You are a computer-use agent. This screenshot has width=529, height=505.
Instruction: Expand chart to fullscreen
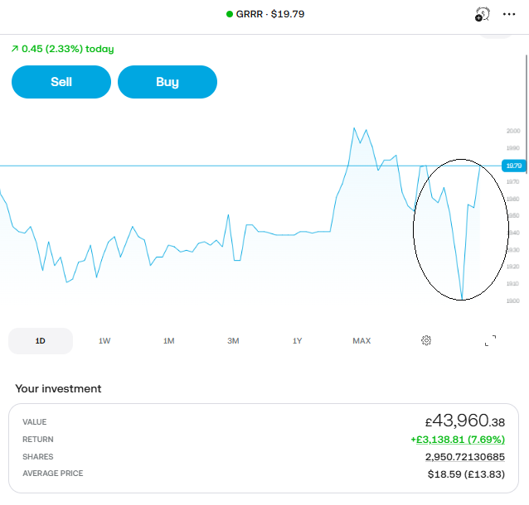coord(490,340)
